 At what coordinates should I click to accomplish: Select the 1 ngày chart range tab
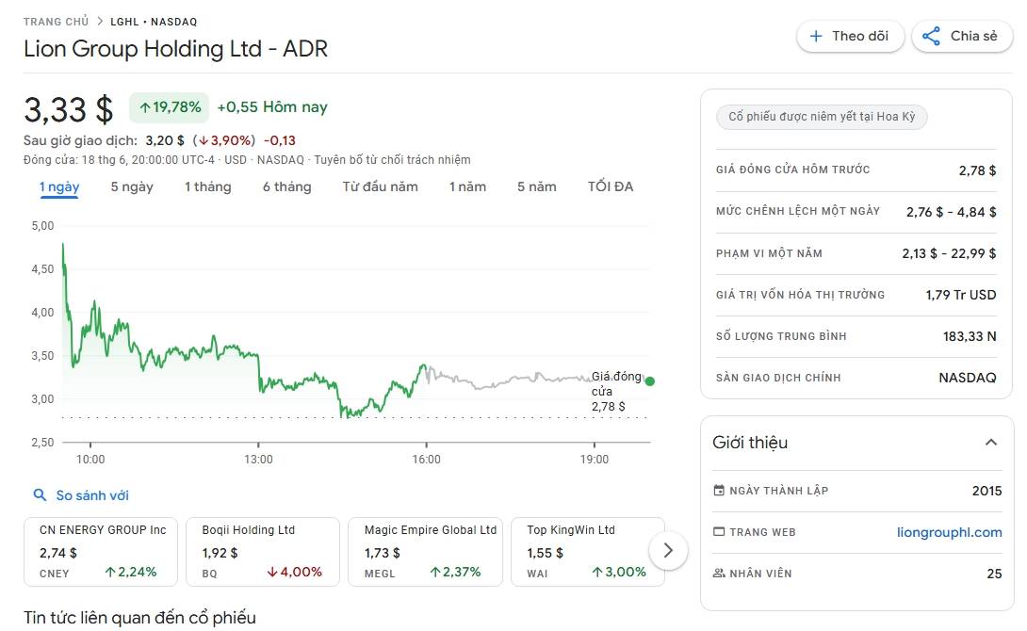pos(59,186)
